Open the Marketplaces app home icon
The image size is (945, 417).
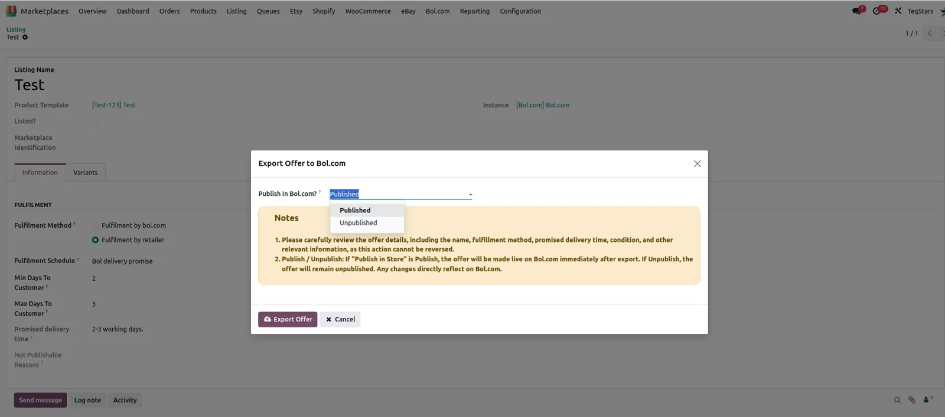[x=11, y=11]
